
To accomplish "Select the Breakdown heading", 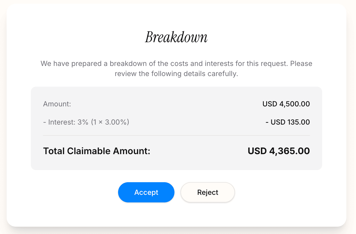I will click(x=176, y=37).
